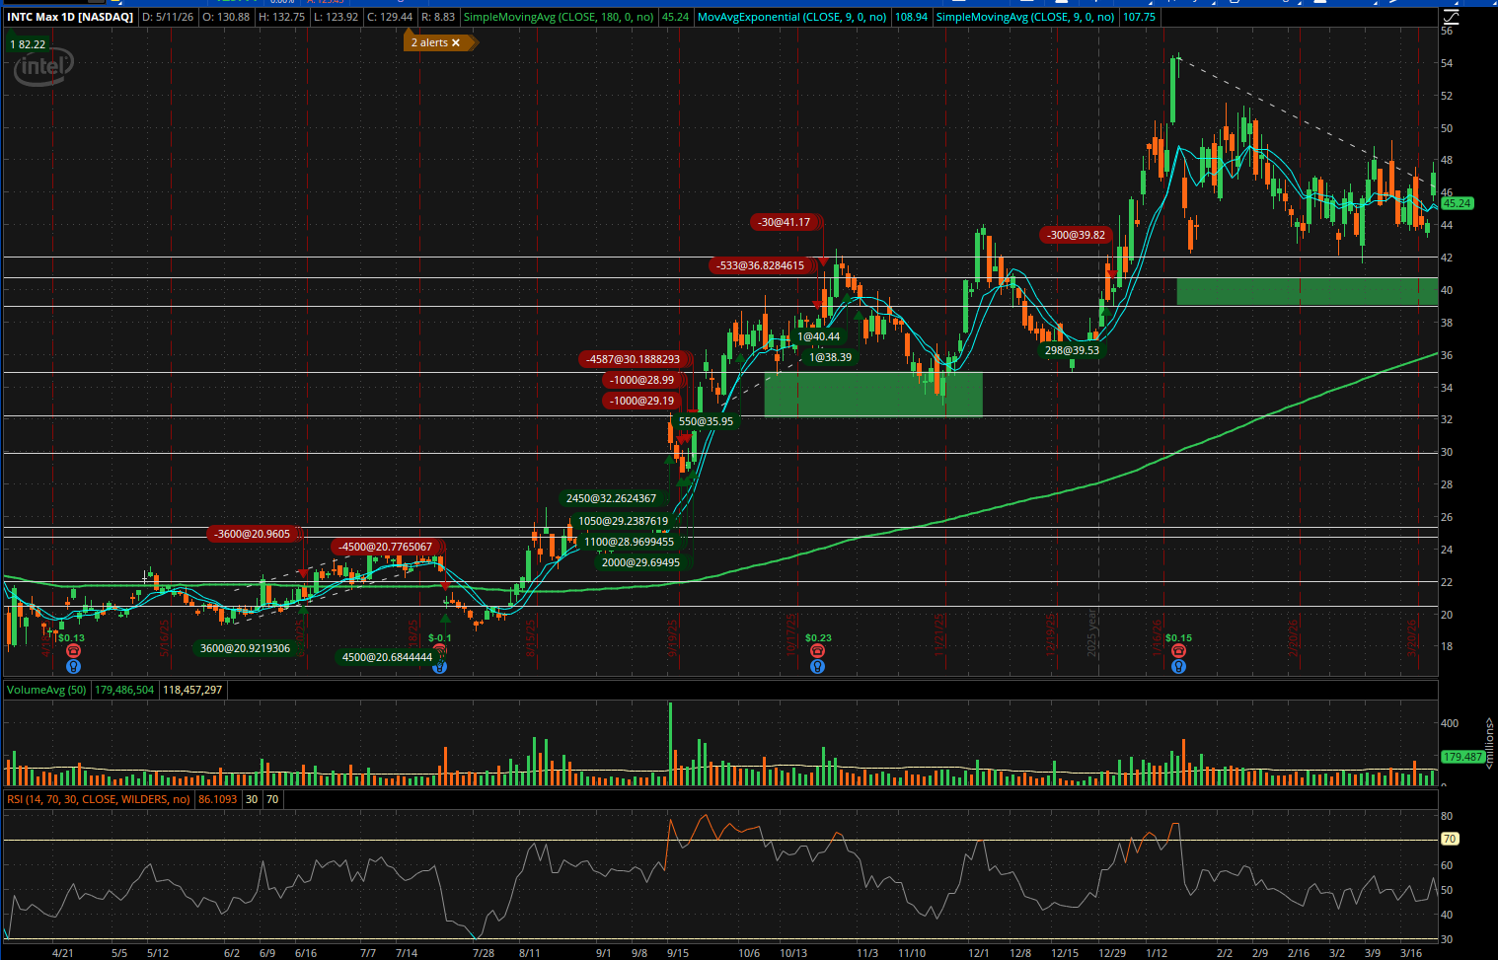Screen dimensions: 1498x960
Task: Click the 1050@29.2387619 buy order label
Action: click(x=623, y=521)
